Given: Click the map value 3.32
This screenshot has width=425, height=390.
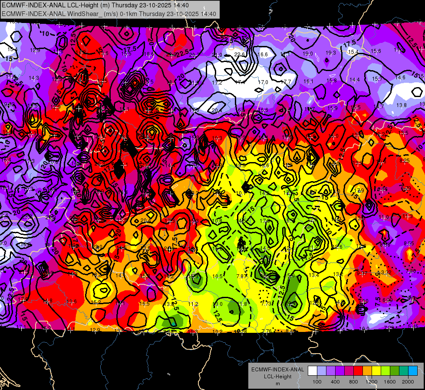Looking at the screenshot, I should coord(386,272).
